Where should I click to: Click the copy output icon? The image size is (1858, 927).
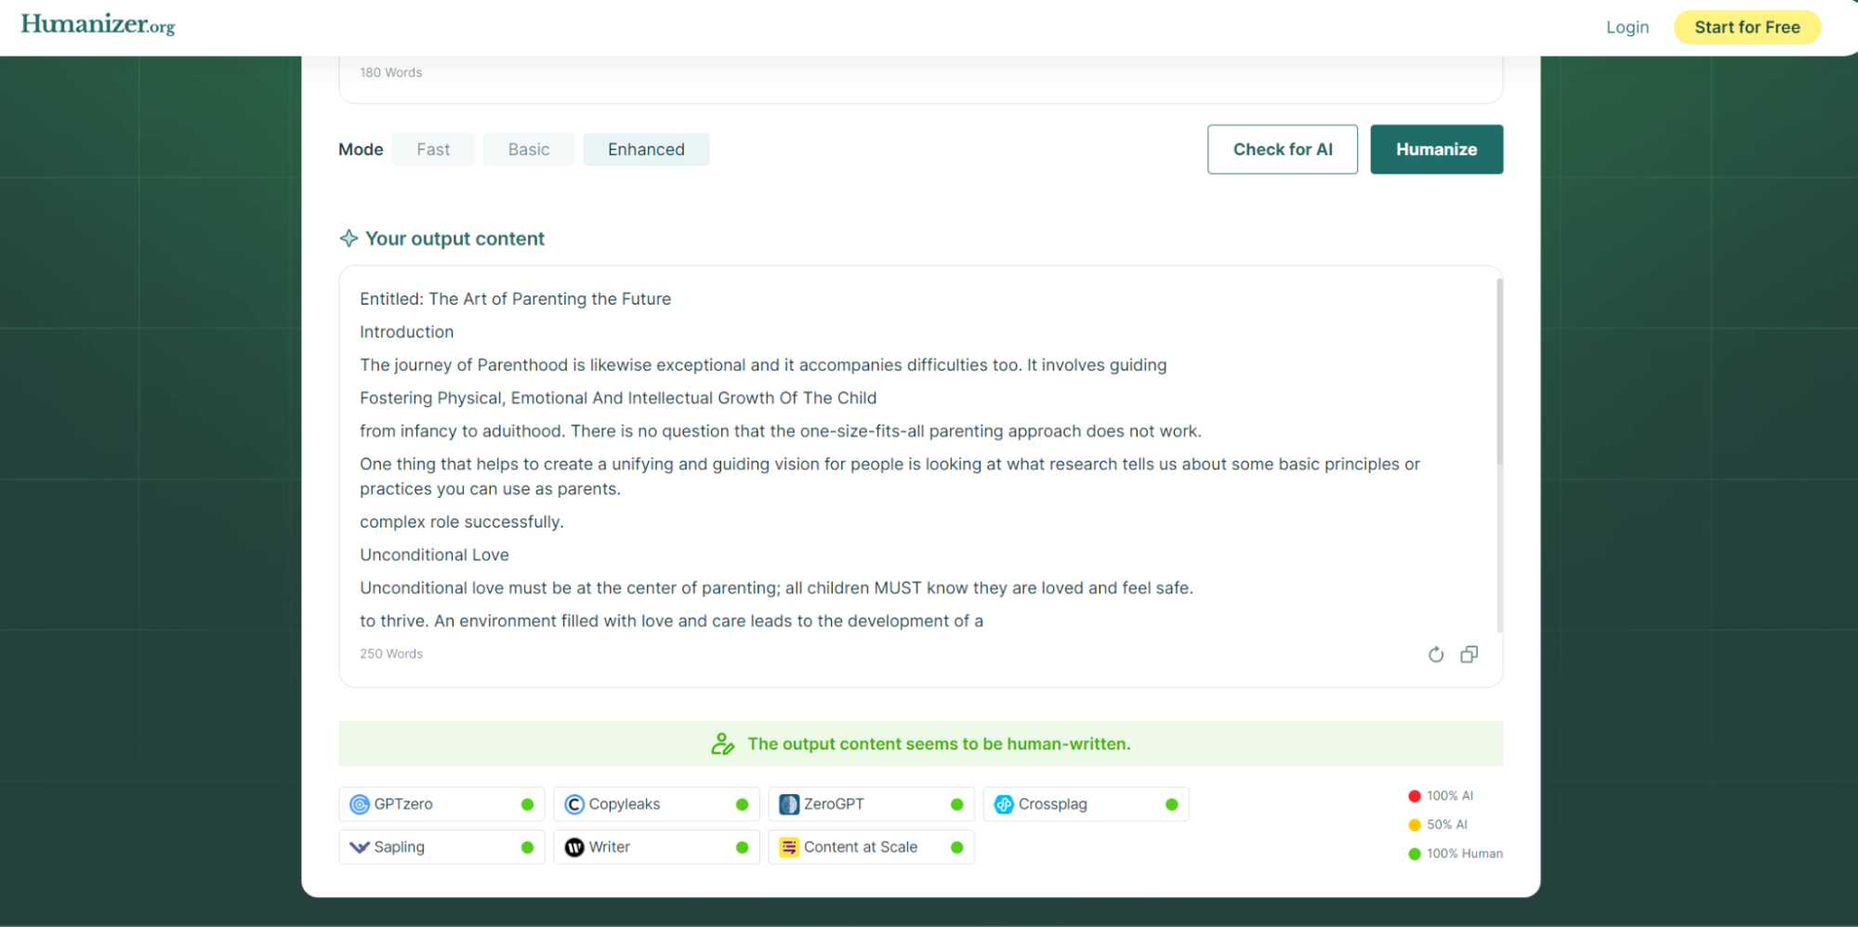1469,655
